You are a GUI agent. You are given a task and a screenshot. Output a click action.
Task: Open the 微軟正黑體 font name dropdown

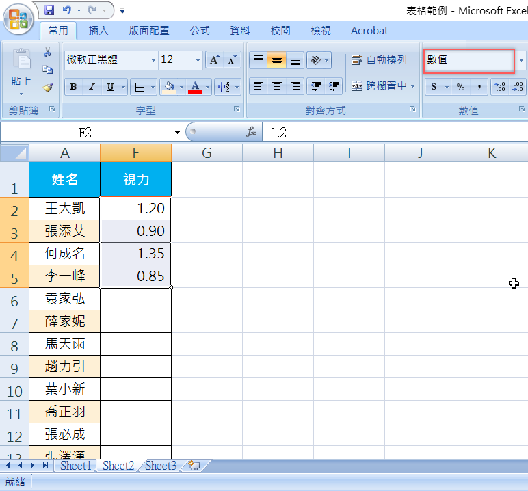(153, 60)
